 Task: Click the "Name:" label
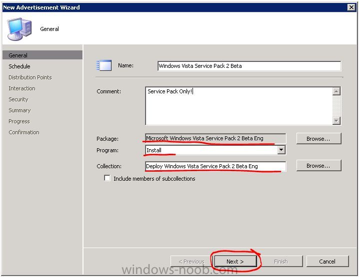pos(125,65)
